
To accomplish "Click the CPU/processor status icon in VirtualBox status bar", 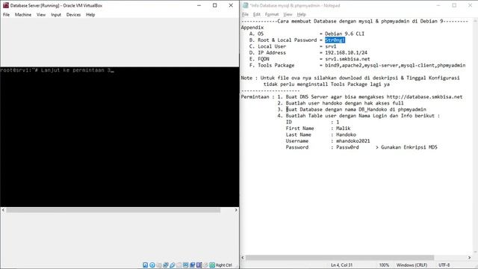I will (199, 265).
